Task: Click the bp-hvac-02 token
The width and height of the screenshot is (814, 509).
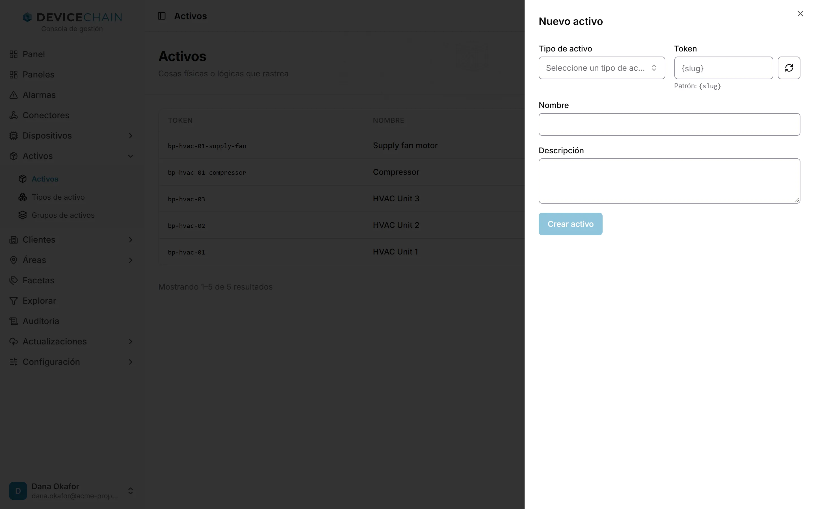Action: [x=186, y=226]
